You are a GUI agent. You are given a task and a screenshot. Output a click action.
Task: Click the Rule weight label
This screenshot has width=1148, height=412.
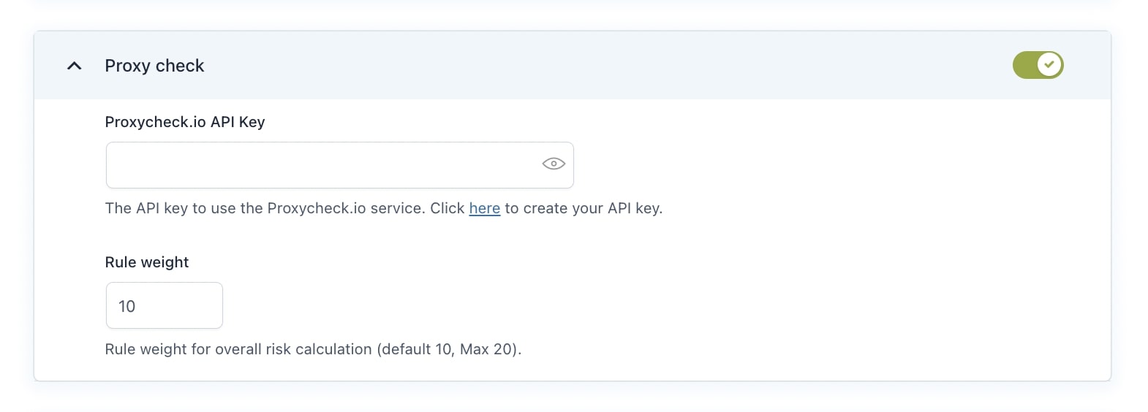147,262
